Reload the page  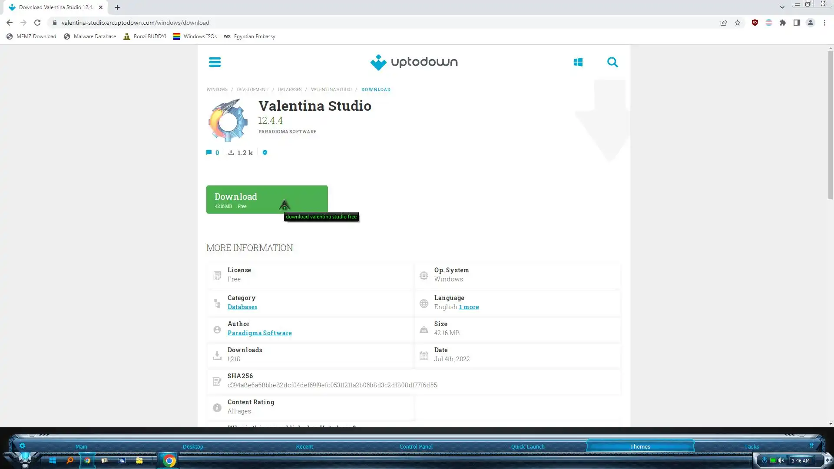[37, 23]
